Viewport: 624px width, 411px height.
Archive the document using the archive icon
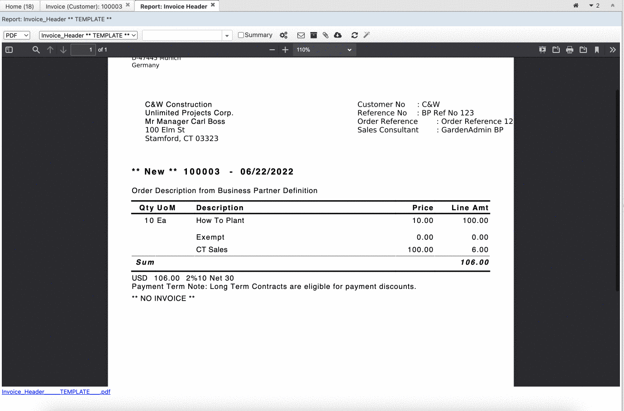coord(314,35)
